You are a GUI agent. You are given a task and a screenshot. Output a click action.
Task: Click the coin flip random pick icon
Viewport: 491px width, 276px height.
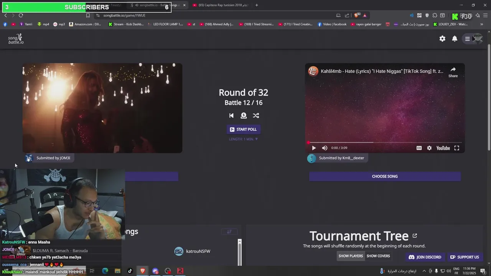click(244, 115)
